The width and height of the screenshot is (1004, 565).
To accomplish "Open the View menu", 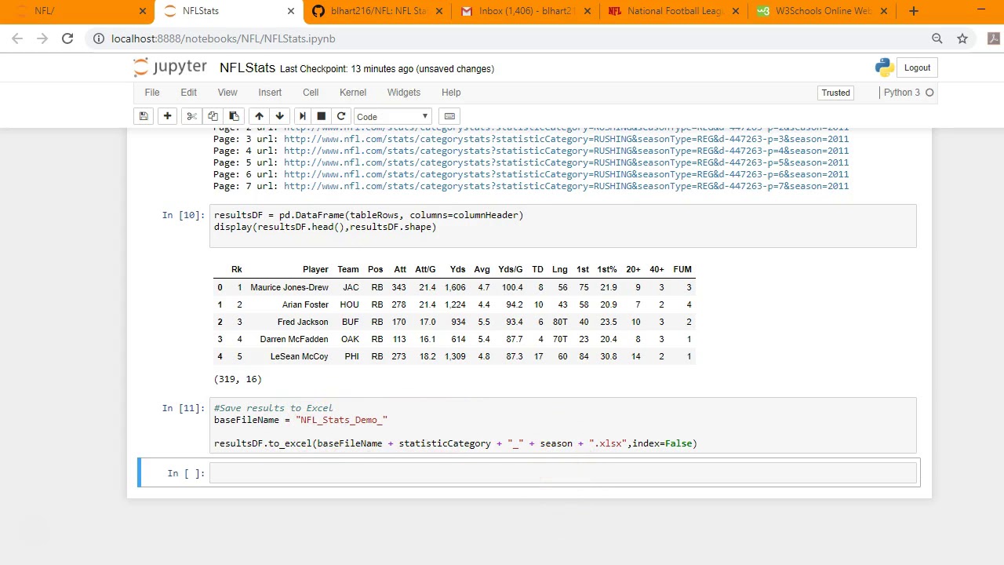I will (227, 93).
